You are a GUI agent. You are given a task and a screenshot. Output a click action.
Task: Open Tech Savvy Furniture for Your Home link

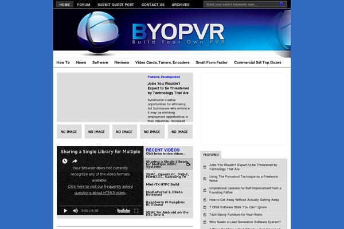pos(236,215)
